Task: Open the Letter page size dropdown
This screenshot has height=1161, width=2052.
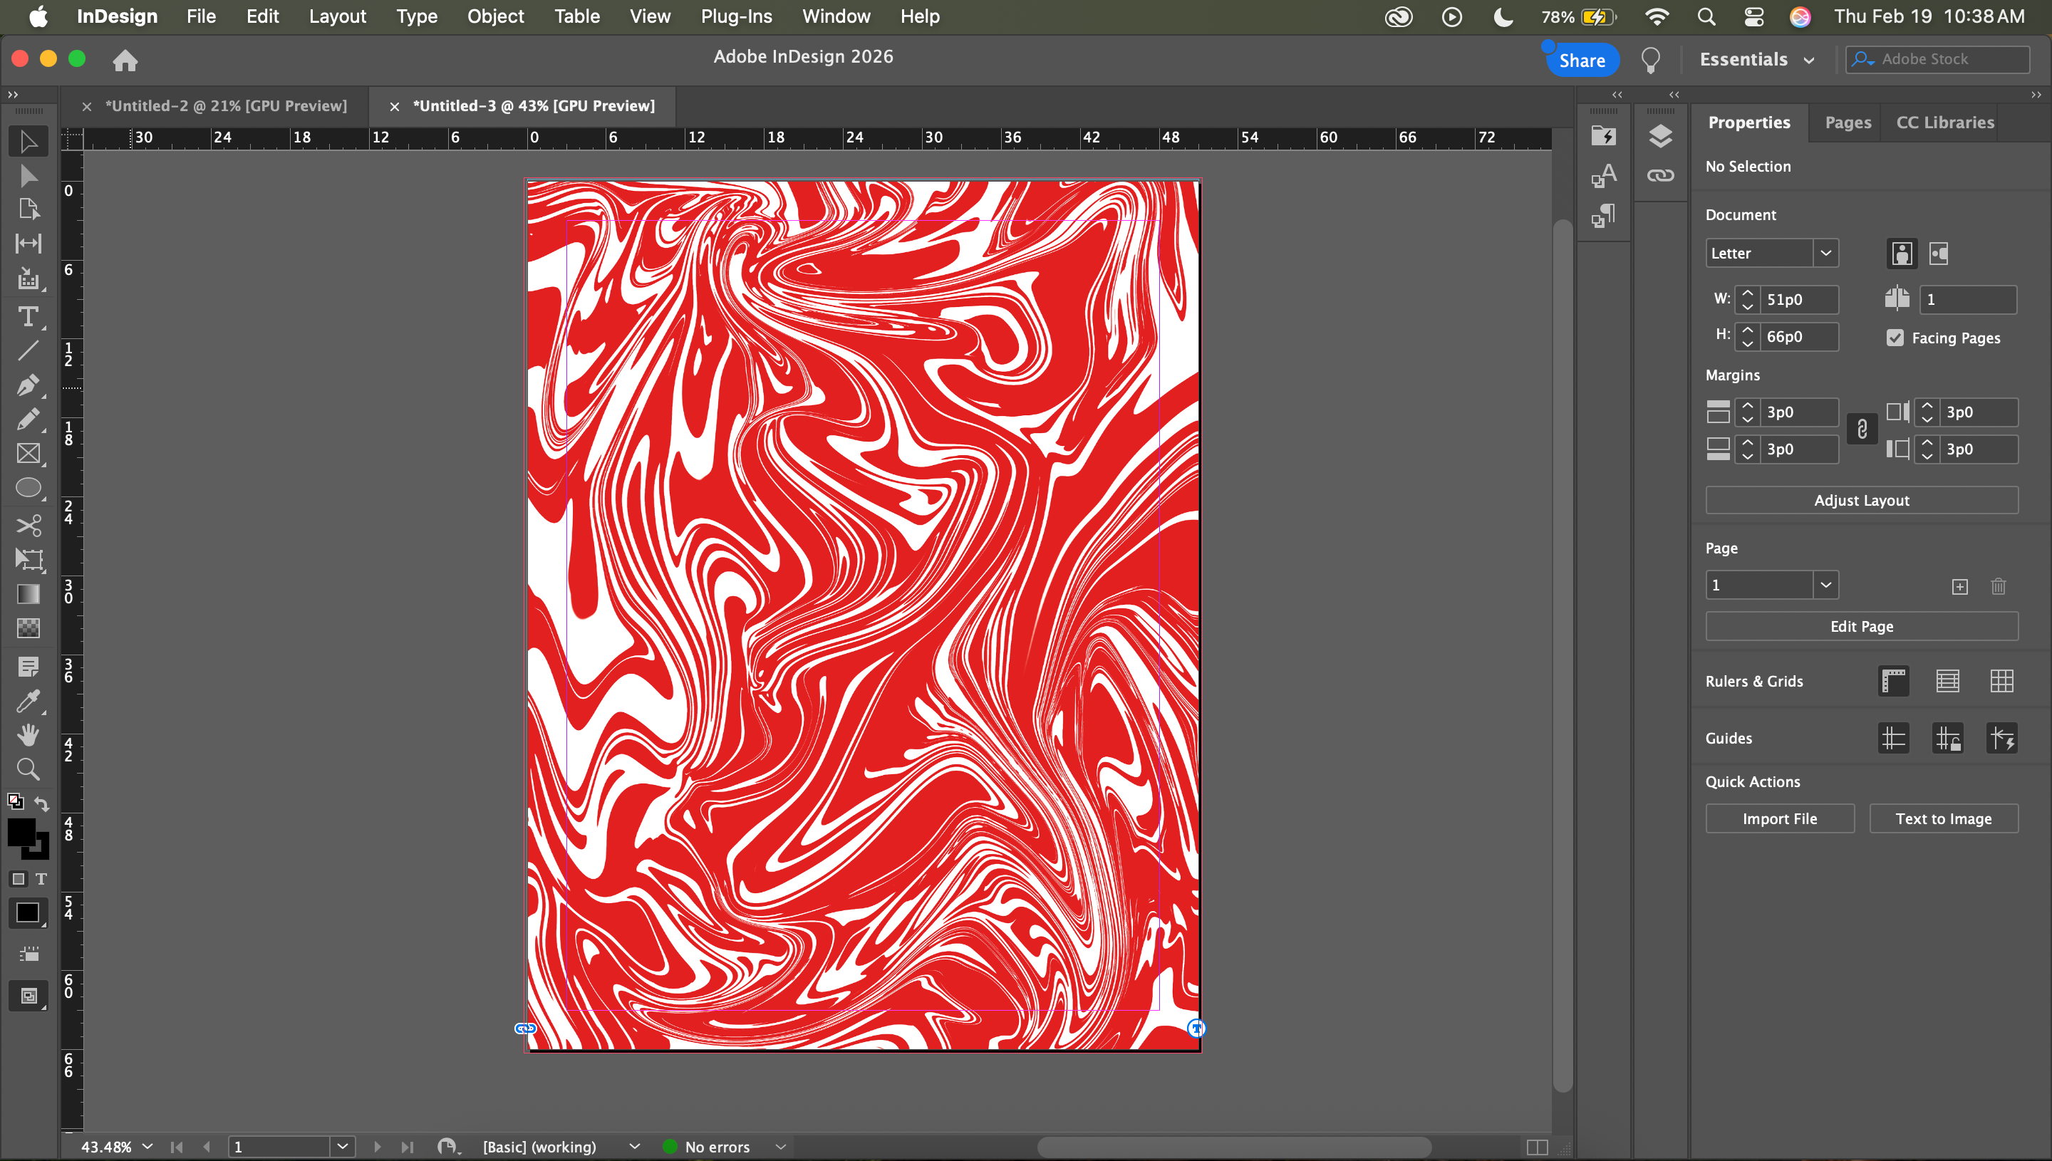Action: [x=1825, y=253]
